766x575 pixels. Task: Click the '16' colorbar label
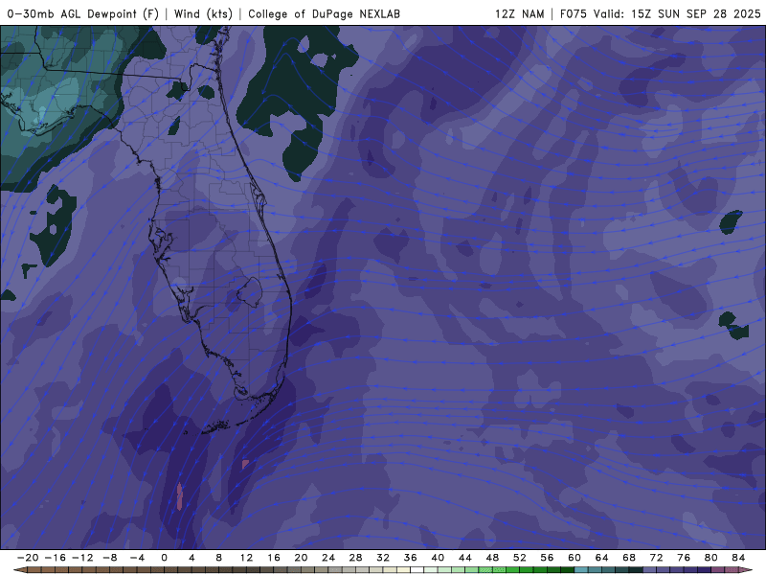(x=274, y=558)
